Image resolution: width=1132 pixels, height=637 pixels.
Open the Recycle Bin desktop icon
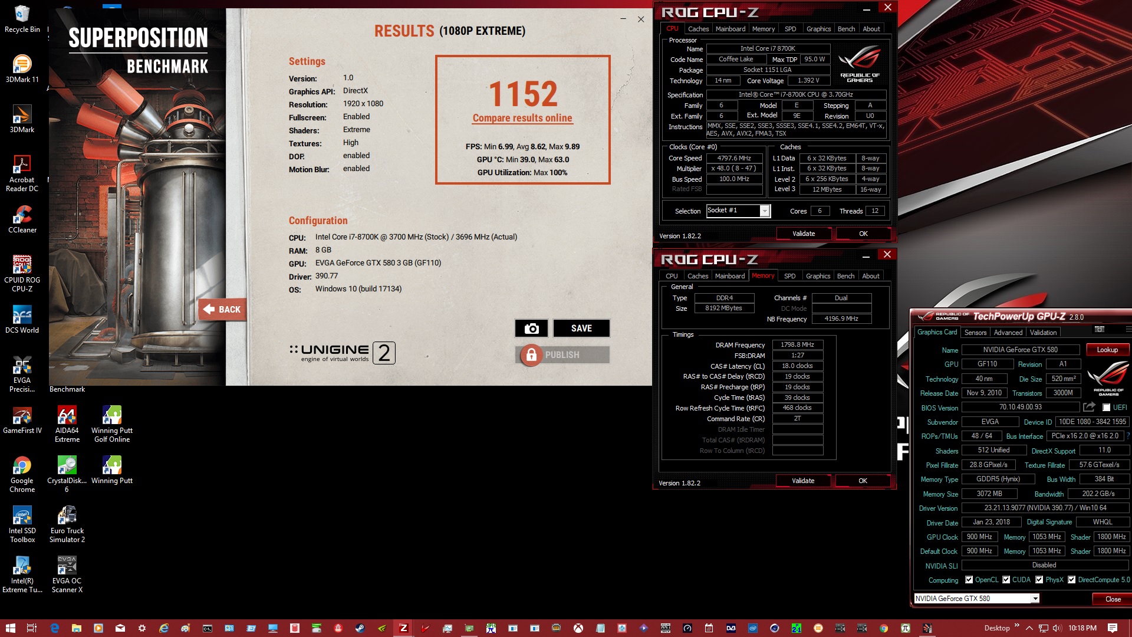tap(22, 19)
